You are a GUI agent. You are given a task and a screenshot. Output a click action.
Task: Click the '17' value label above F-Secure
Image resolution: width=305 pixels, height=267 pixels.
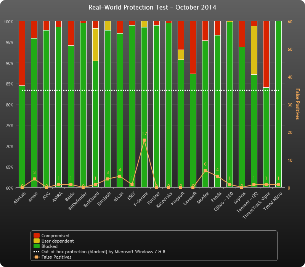pyautogui.click(x=144, y=134)
